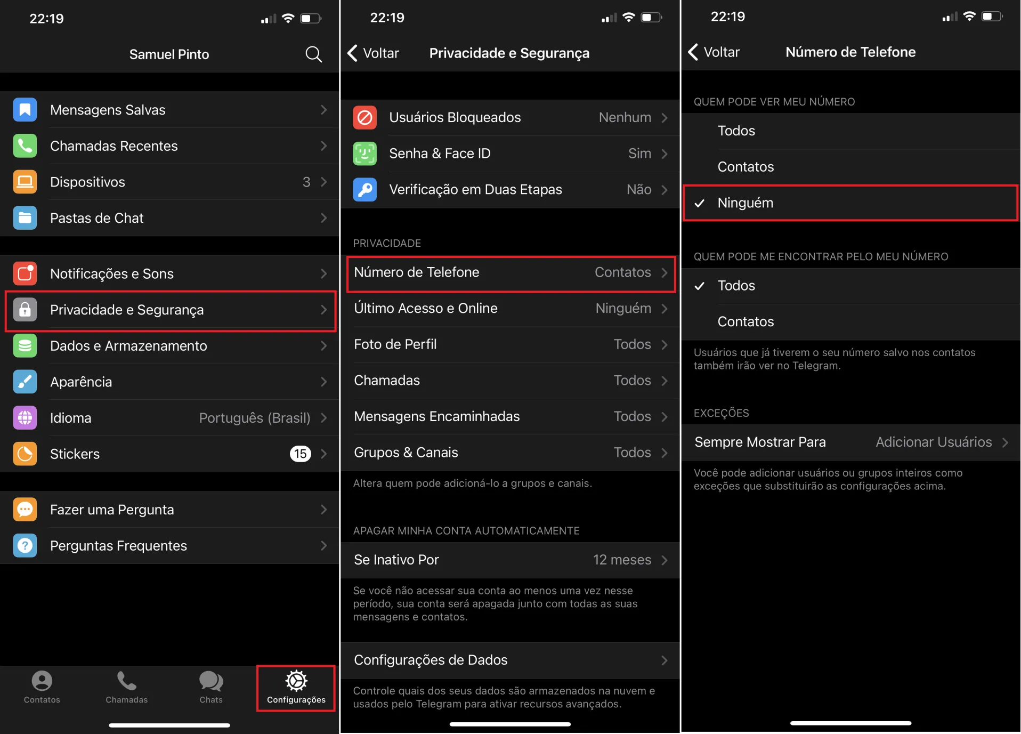Image resolution: width=1021 pixels, height=734 pixels.
Task: Open Mensagens Encaminhadas setting
Action: click(x=510, y=416)
